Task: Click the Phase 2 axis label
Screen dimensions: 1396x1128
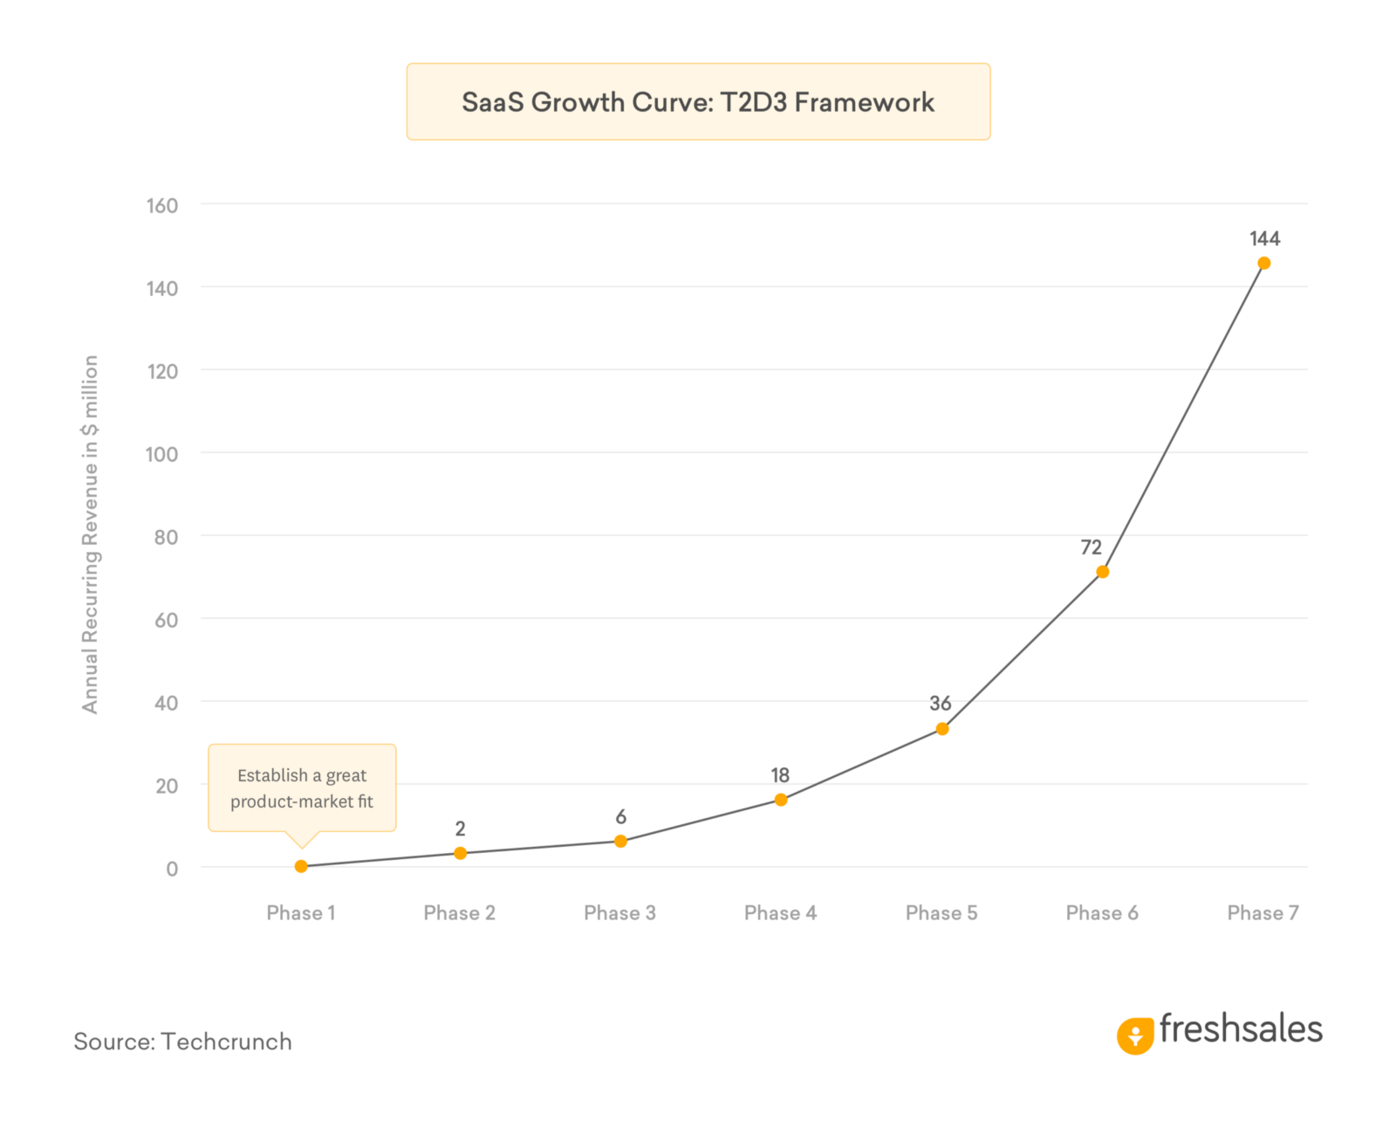Action: pyautogui.click(x=459, y=913)
